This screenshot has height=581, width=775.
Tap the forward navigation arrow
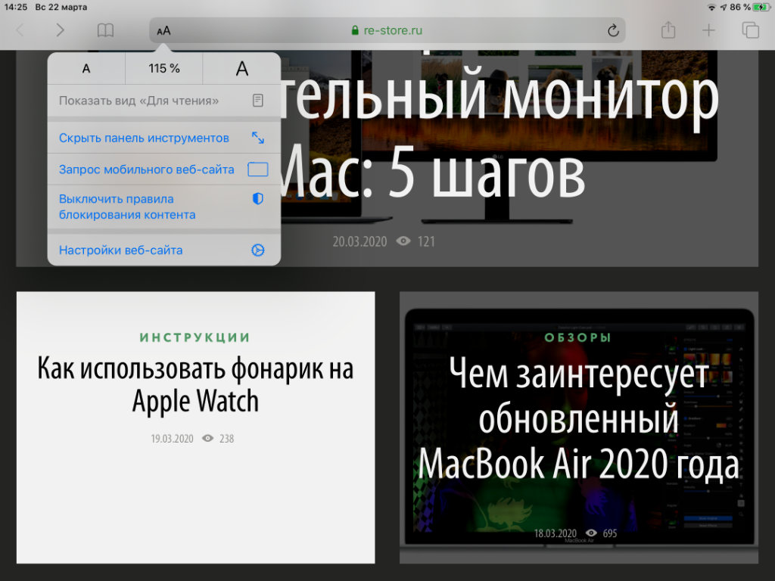[x=61, y=30]
